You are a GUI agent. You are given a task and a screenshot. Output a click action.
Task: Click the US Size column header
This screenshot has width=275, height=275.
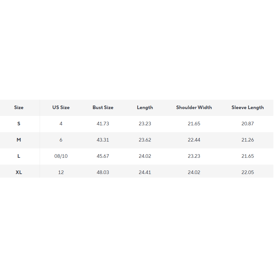pos(61,107)
